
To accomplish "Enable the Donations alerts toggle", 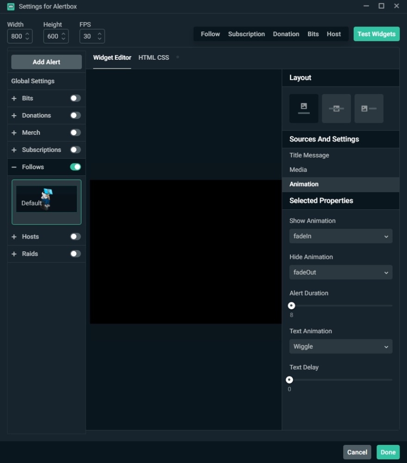I will click(x=75, y=115).
